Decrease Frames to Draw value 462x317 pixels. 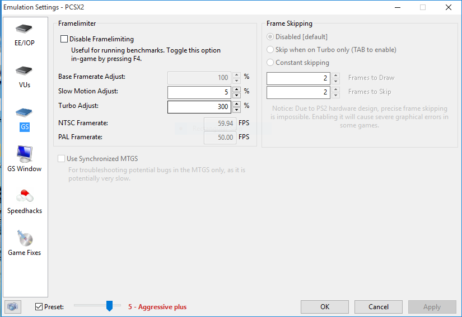point(335,82)
